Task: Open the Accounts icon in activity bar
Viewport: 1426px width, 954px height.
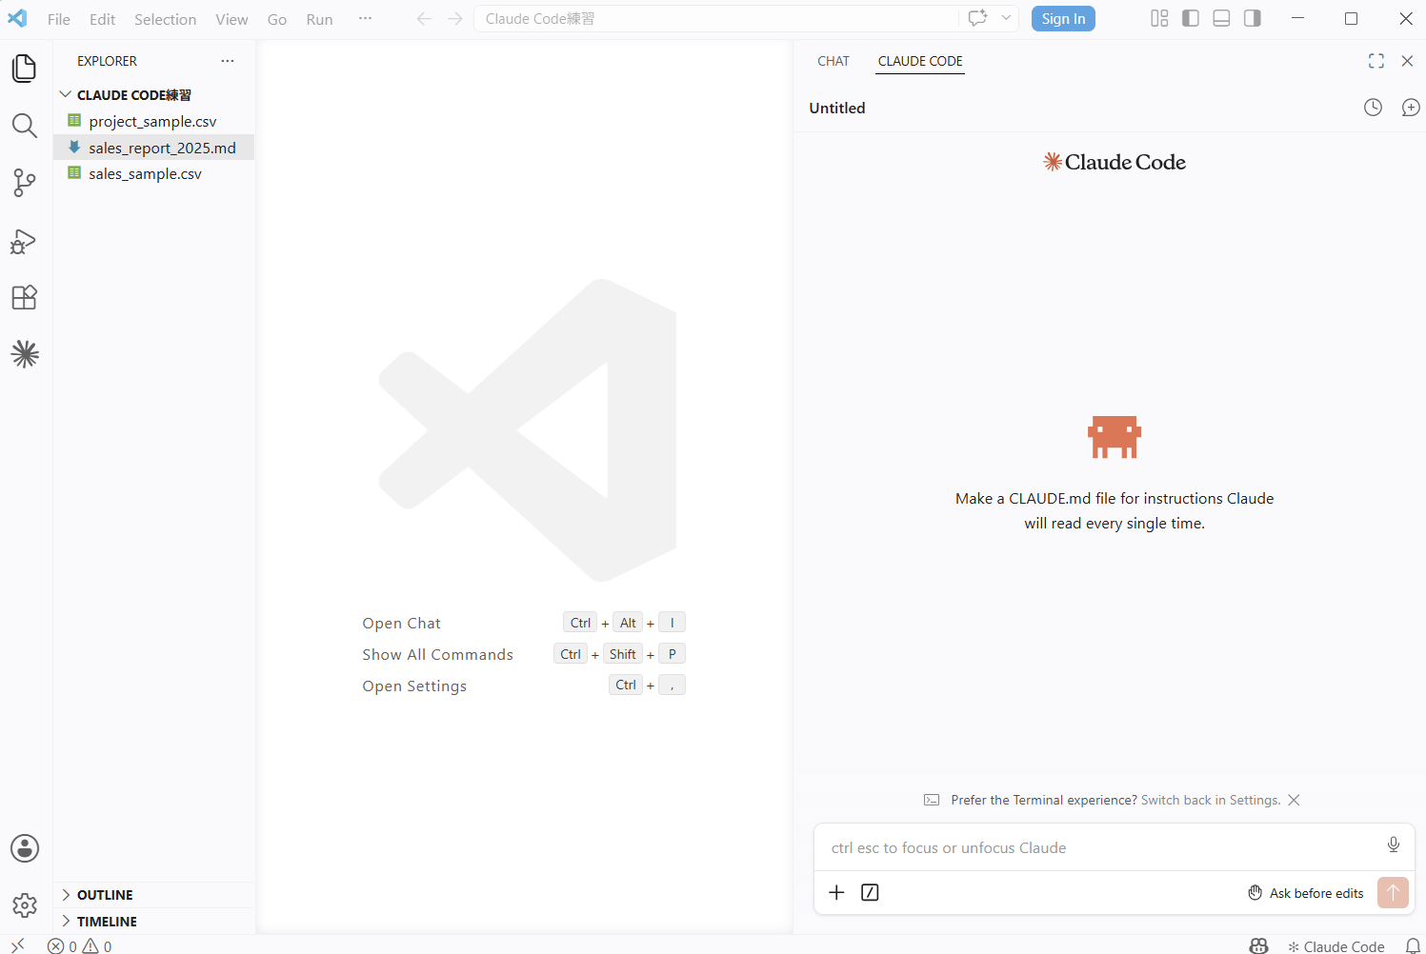Action: pos(25,848)
